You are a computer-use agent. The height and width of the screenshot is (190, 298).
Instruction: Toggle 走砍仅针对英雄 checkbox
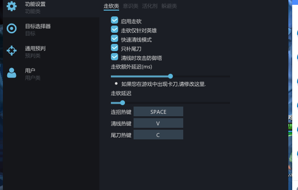point(114,29)
